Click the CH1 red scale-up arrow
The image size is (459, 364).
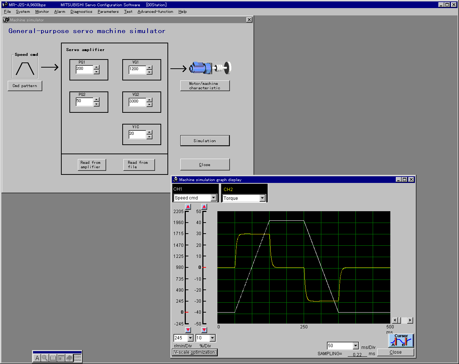(x=188, y=207)
